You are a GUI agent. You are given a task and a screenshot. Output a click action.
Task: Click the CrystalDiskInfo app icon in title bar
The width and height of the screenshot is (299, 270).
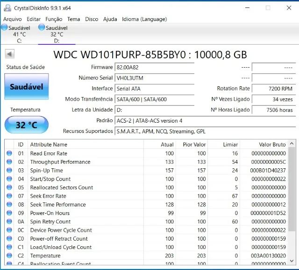[x=7, y=8]
